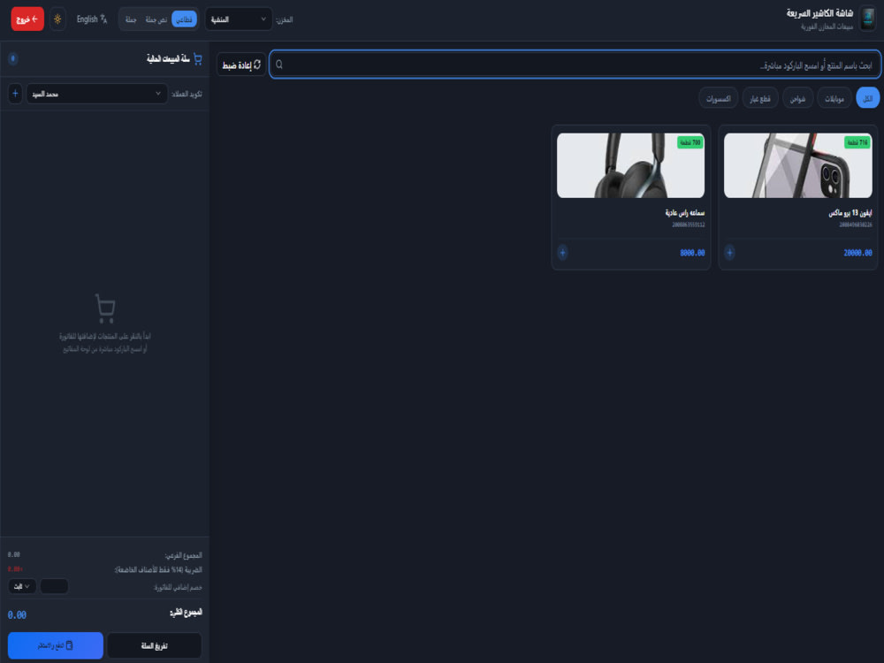The height and width of the screenshot is (663, 884).
Task: Select the الكل category tab
Action: click(868, 98)
